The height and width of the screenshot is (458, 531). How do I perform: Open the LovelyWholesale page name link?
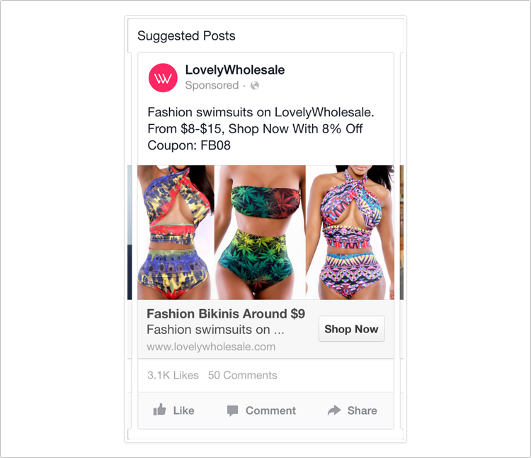pyautogui.click(x=234, y=70)
